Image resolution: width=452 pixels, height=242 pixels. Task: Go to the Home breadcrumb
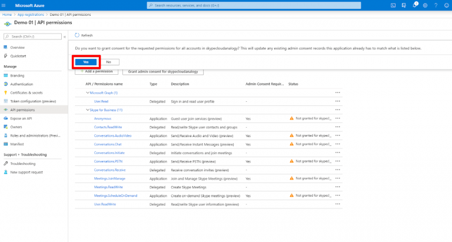pos(7,14)
